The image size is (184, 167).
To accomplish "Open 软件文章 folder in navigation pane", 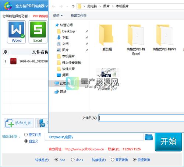I will 68,69.
